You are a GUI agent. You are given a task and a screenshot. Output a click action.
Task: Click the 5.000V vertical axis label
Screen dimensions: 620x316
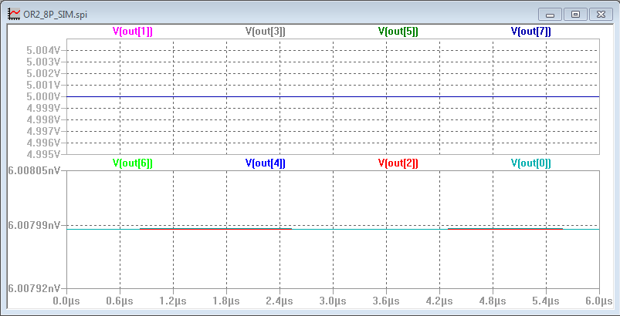(x=43, y=96)
